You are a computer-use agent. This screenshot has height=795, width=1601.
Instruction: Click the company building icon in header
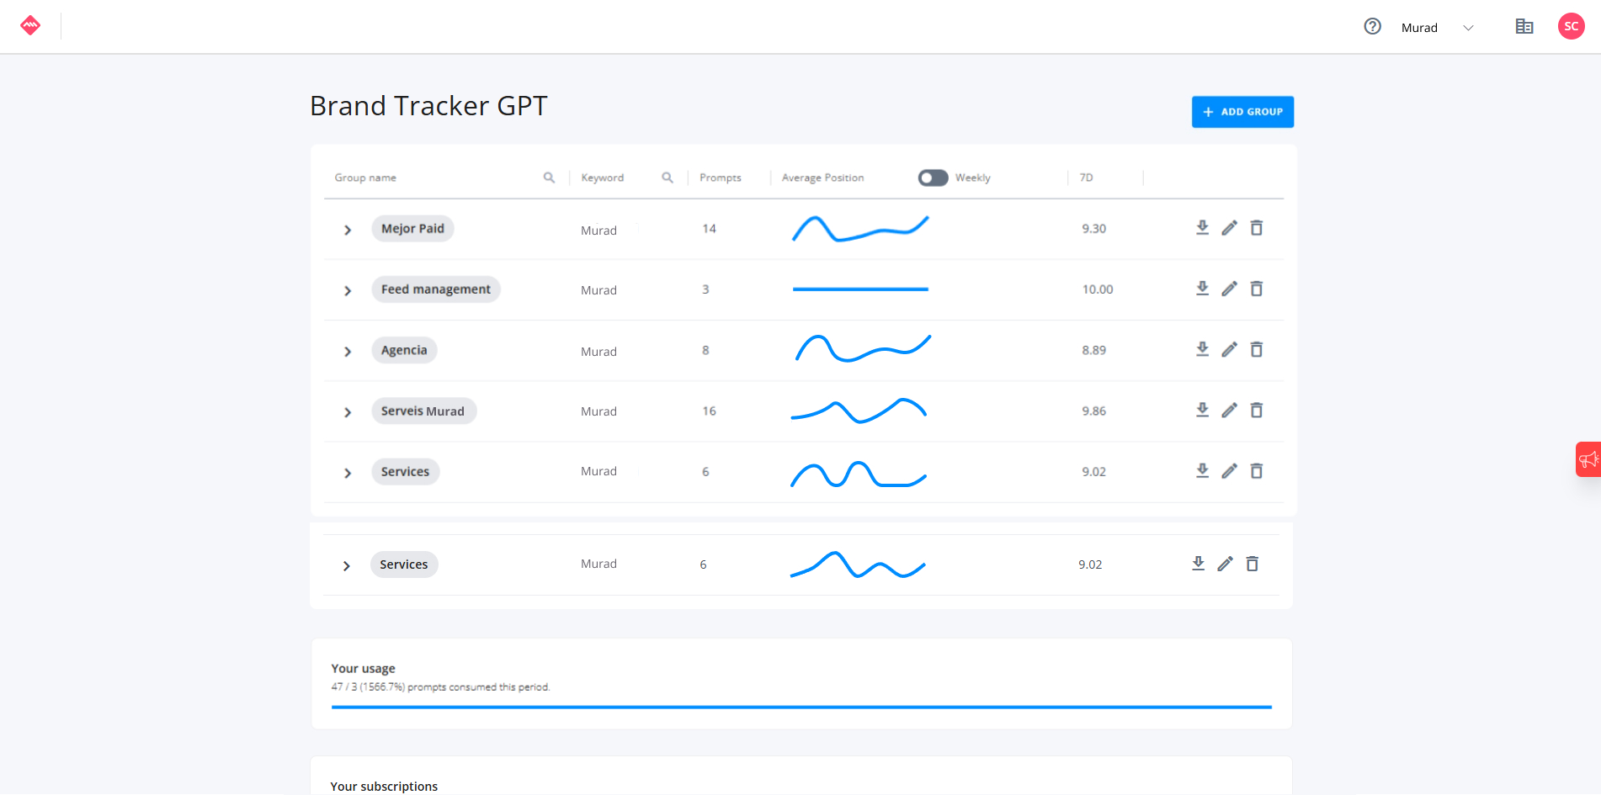1524,27
